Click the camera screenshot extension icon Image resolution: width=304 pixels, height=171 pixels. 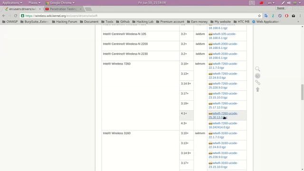pos(294,16)
